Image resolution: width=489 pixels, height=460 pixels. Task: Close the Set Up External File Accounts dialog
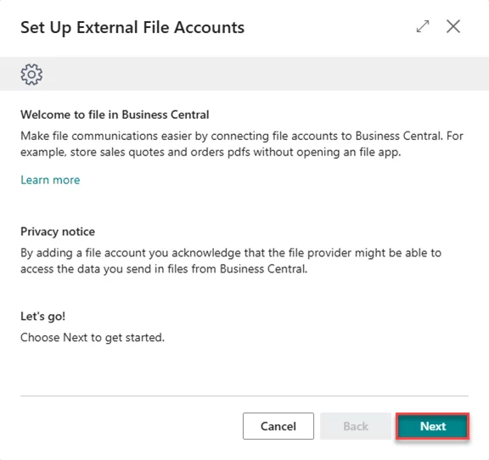point(453,26)
